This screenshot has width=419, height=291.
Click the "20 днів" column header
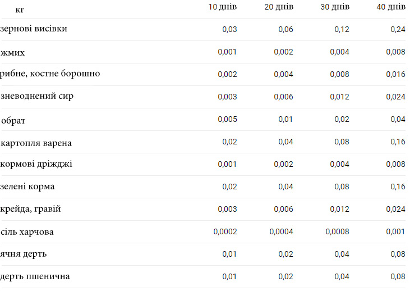pyautogui.click(x=278, y=7)
